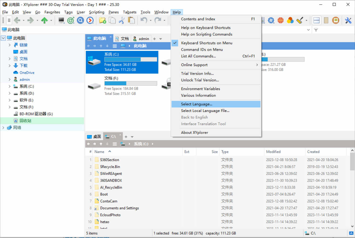Toggle the color circles filter icon
This screenshot has height=238, width=355.
click(290, 20)
